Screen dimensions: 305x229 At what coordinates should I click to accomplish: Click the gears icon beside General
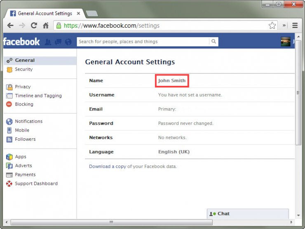pos(9,60)
